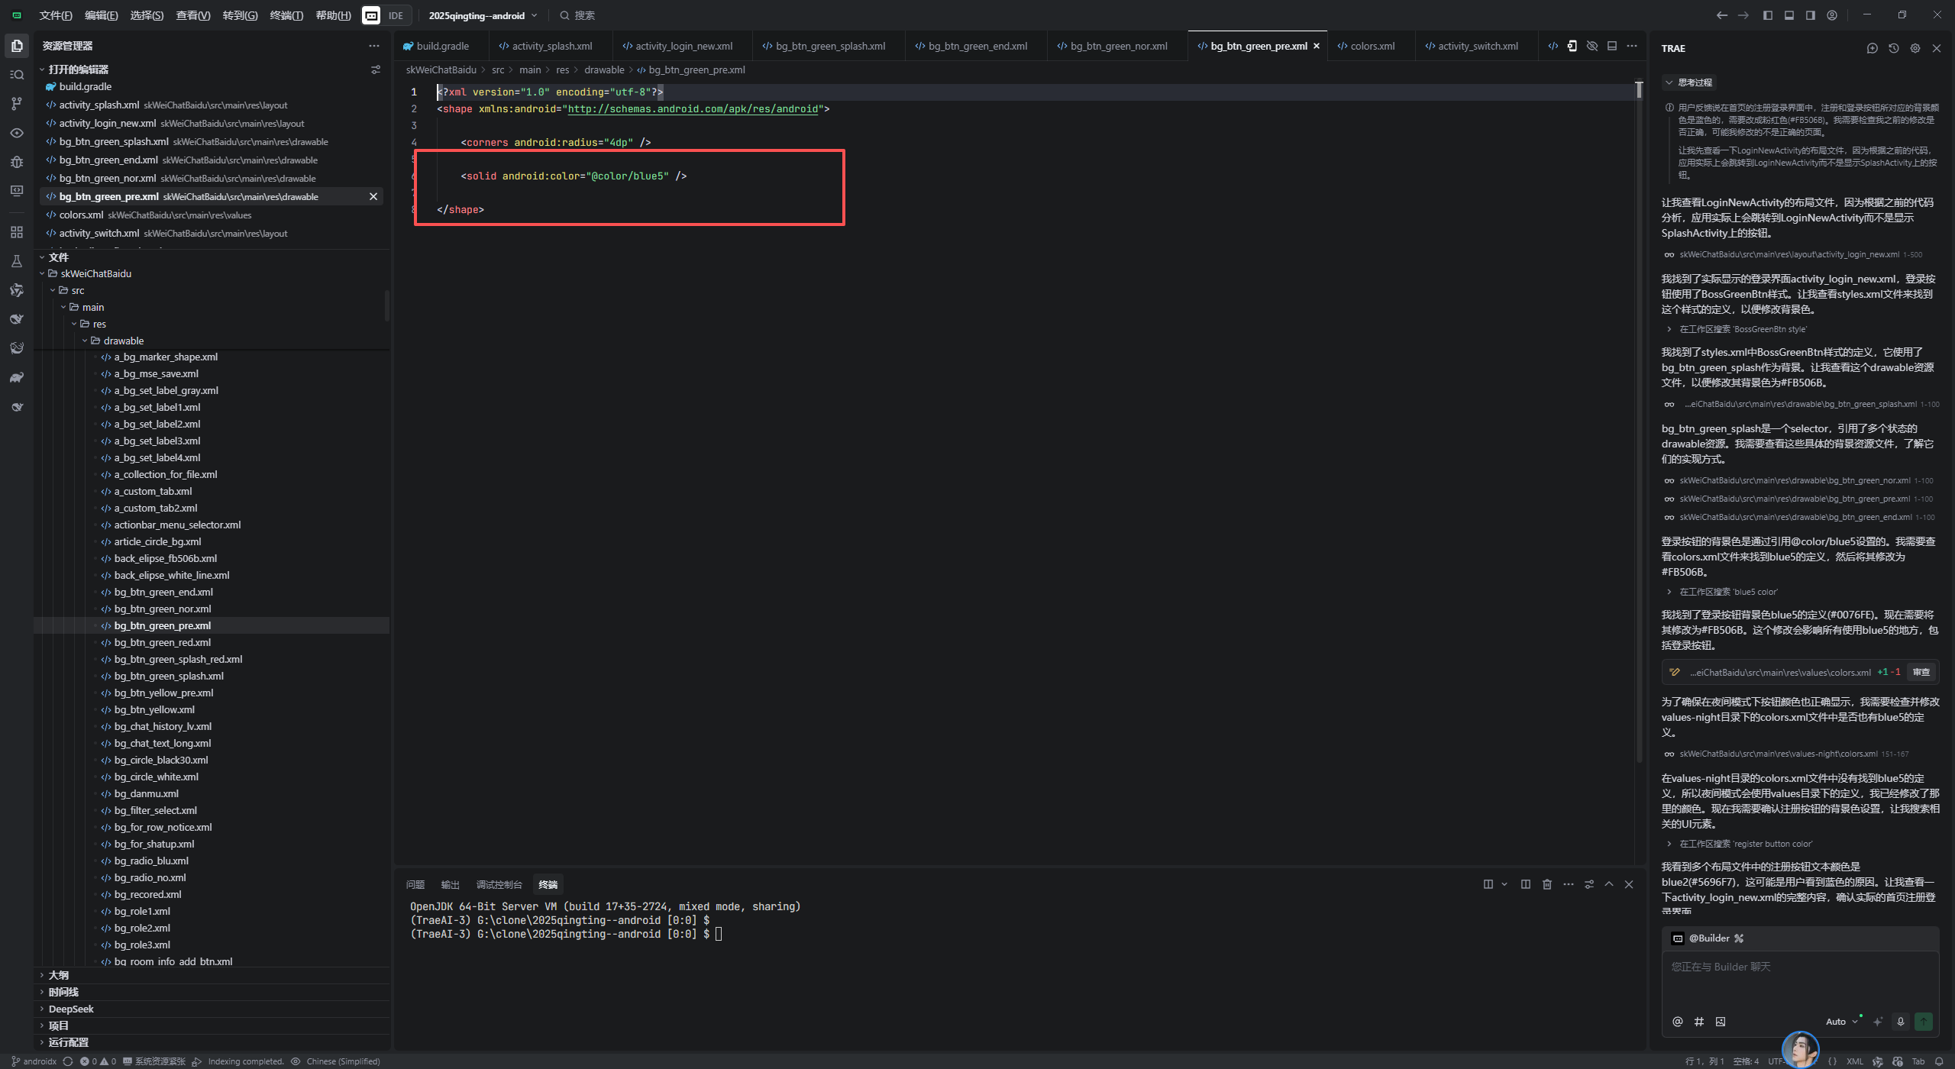
Task: Open TRAE panel settings with the gear icon
Action: point(1915,48)
